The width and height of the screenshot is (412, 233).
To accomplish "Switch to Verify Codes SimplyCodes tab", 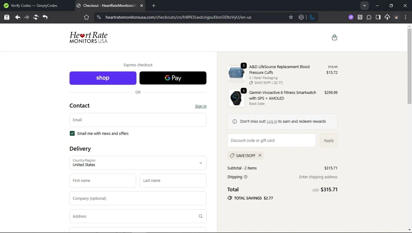I will coord(34,6).
